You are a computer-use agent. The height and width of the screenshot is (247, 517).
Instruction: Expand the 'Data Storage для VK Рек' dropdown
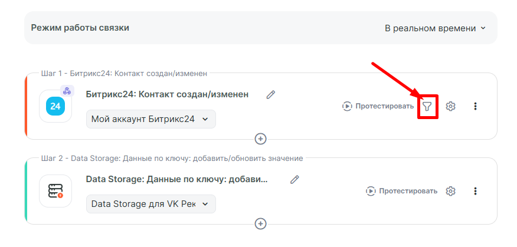pyautogui.click(x=150, y=204)
